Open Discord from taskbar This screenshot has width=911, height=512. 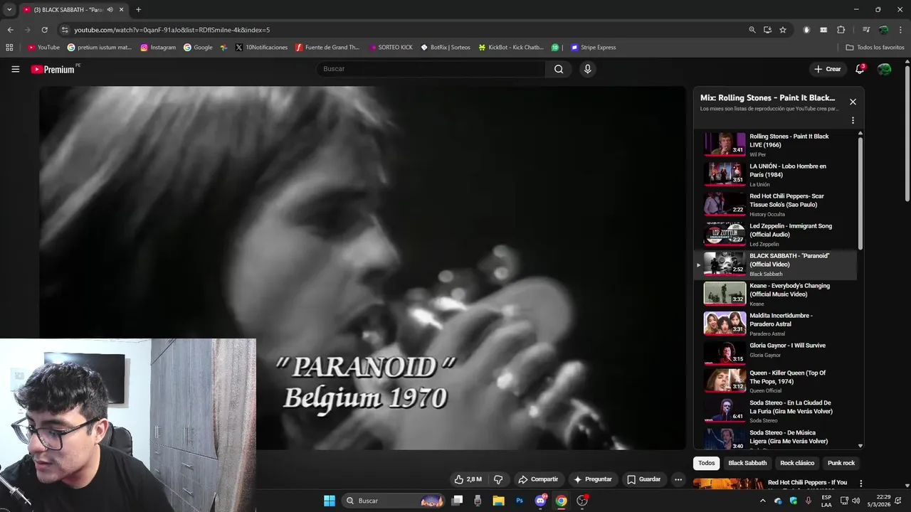tap(540, 501)
